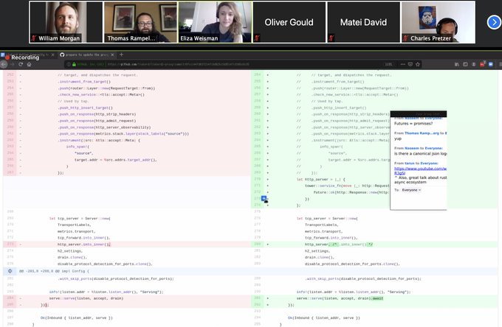
Task: Click the 'yup' chat message
Action: [x=398, y=138]
